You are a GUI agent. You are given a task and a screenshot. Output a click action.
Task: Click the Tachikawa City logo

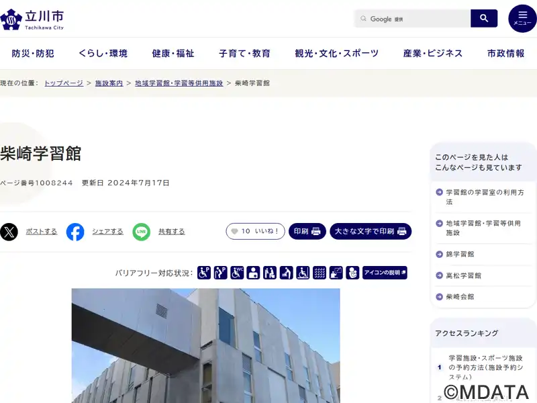click(32, 19)
